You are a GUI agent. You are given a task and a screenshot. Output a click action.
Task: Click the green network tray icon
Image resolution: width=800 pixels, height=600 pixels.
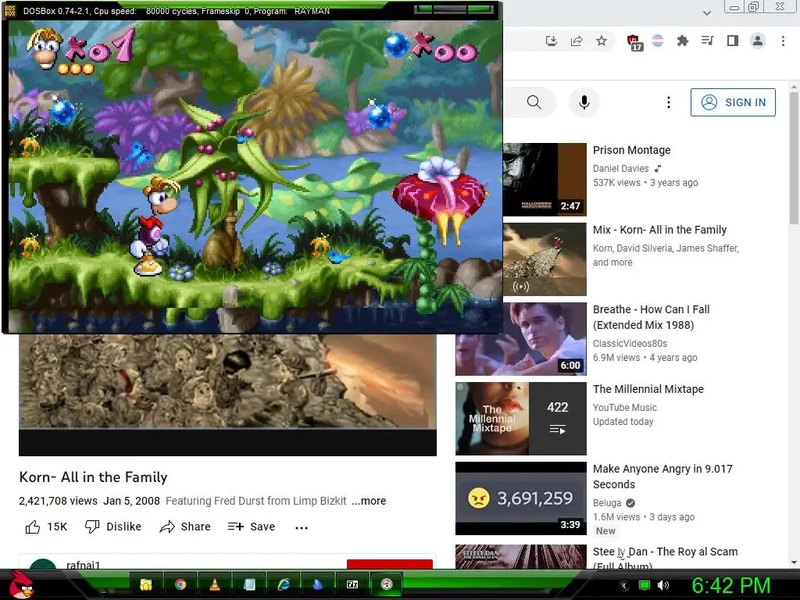(645, 585)
